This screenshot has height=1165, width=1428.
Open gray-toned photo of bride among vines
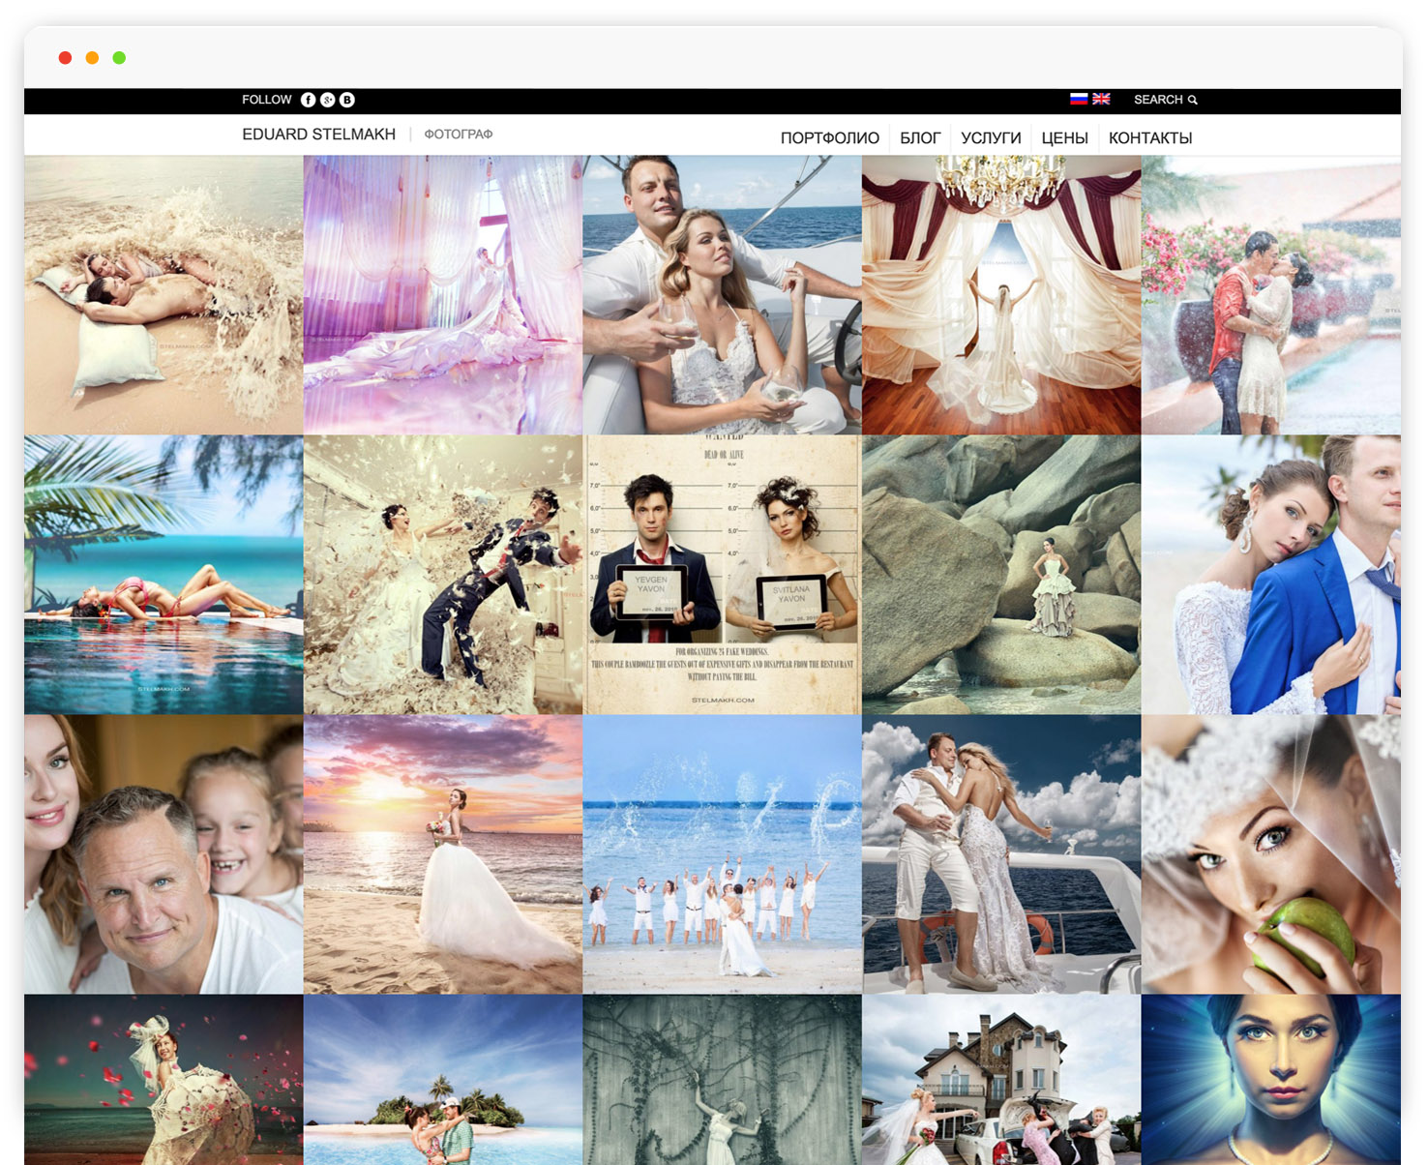tap(723, 1080)
